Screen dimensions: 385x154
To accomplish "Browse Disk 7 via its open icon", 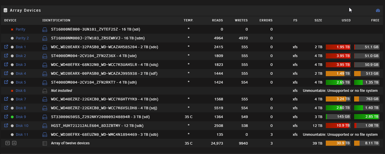I will (x=7, y=99).
